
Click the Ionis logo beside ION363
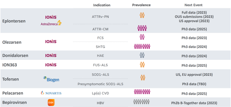[x=51, y=65]
